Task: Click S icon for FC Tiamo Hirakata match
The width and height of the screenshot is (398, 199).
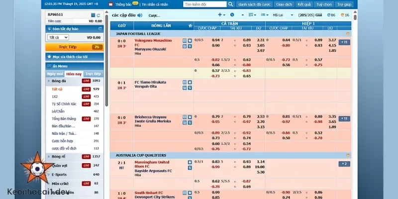Action: [190, 88]
